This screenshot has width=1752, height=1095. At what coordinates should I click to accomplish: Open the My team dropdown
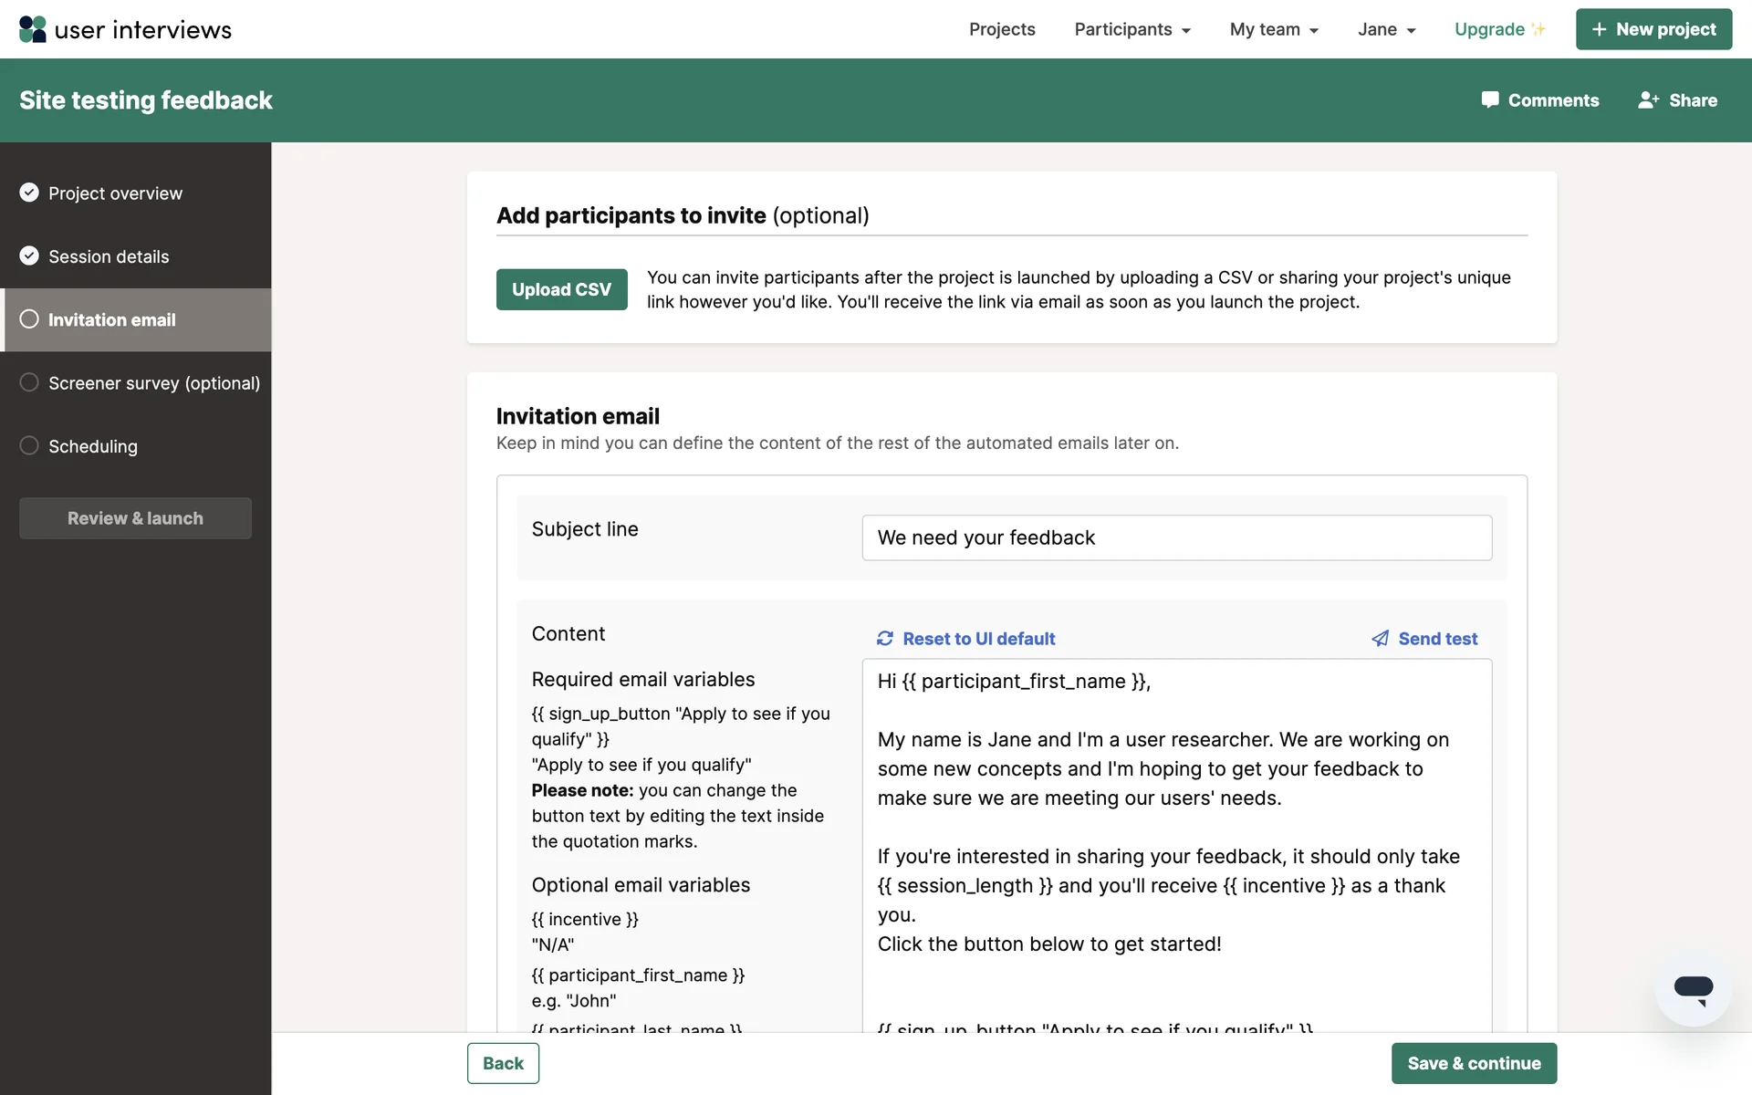coord(1274,29)
